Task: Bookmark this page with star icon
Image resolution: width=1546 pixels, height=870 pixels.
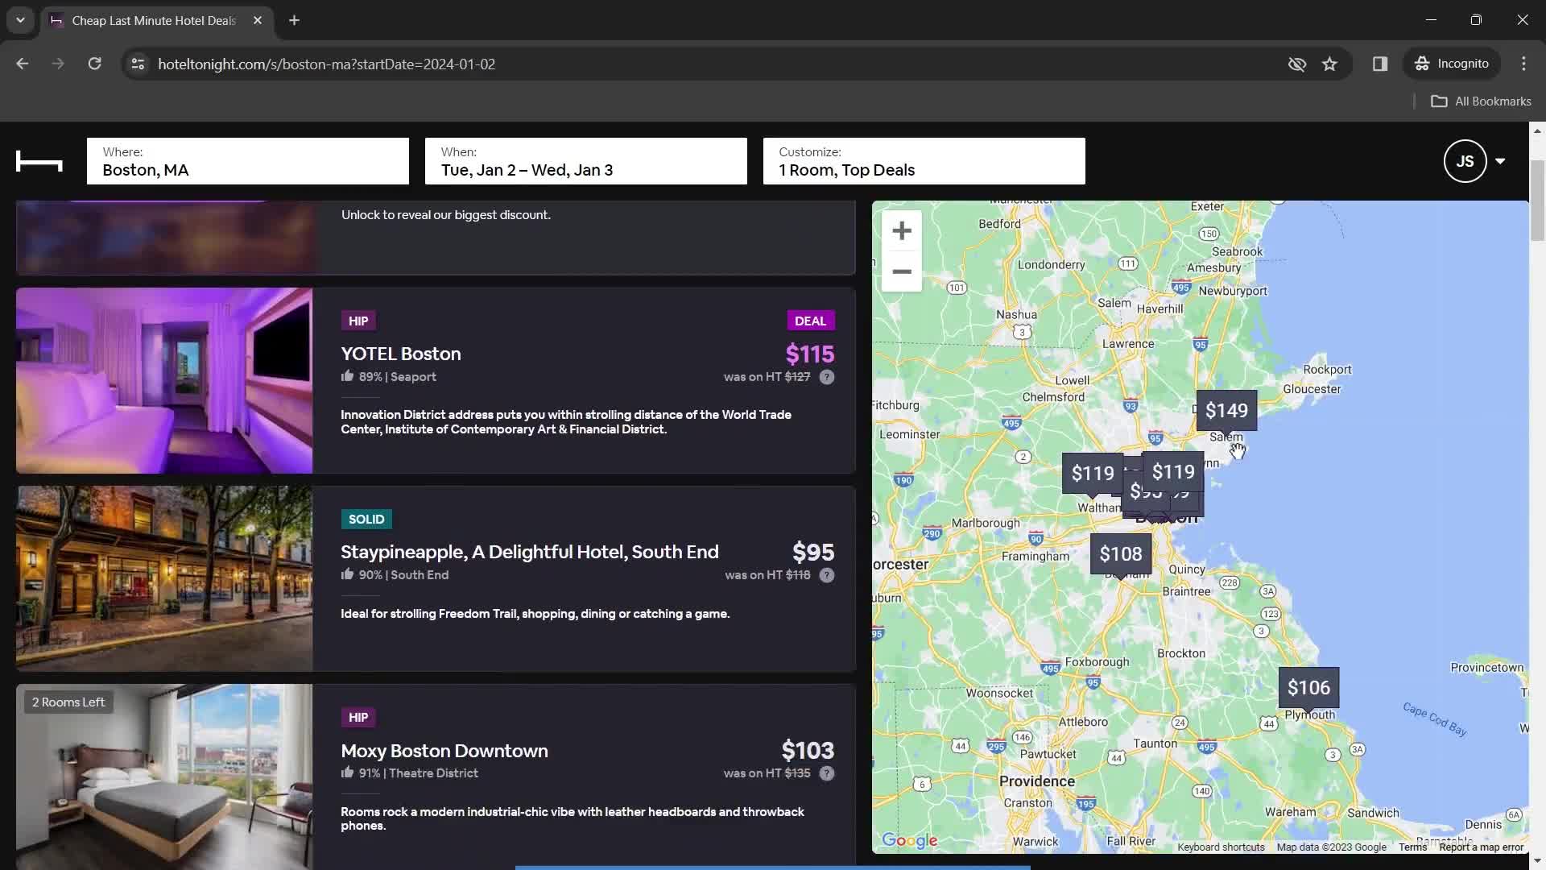Action: (1329, 64)
